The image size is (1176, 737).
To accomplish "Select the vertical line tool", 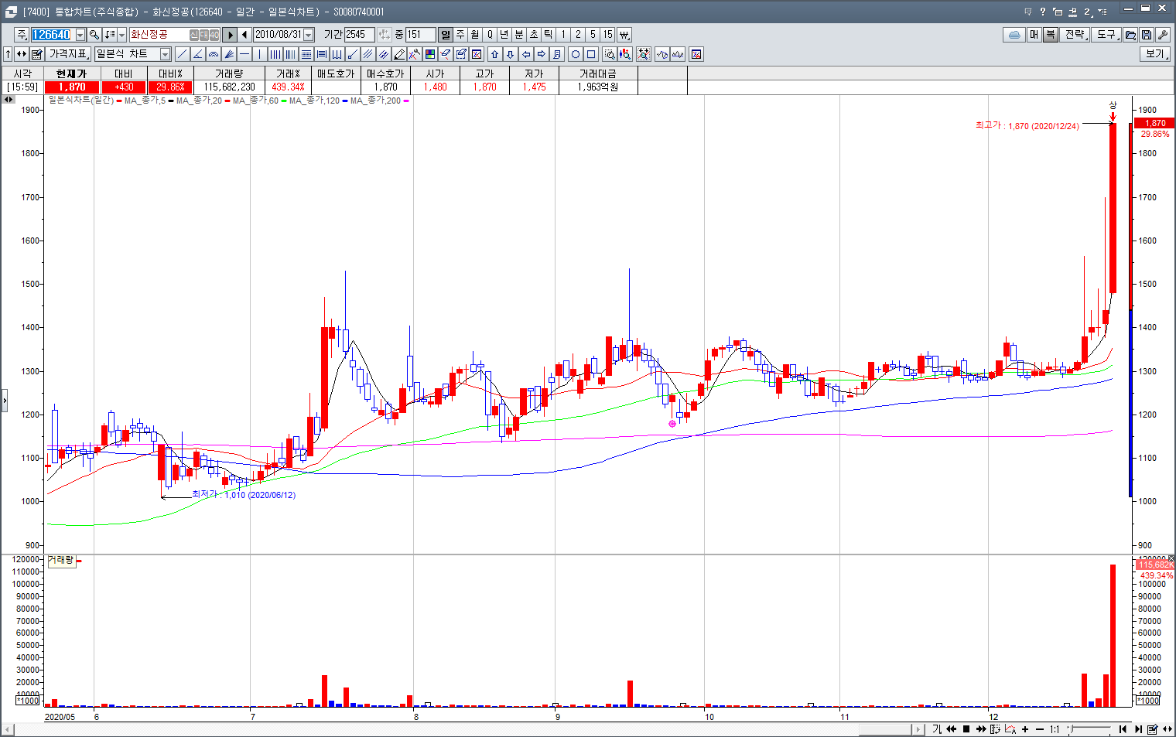I will coord(259,54).
